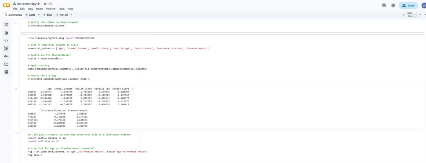Open the RAM and Disk usage indicator
The image size is (426, 163).
click(x=412, y=15)
